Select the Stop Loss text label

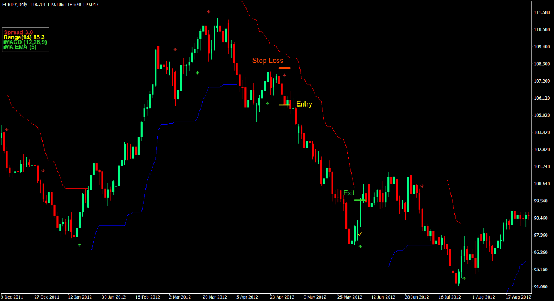tap(268, 61)
